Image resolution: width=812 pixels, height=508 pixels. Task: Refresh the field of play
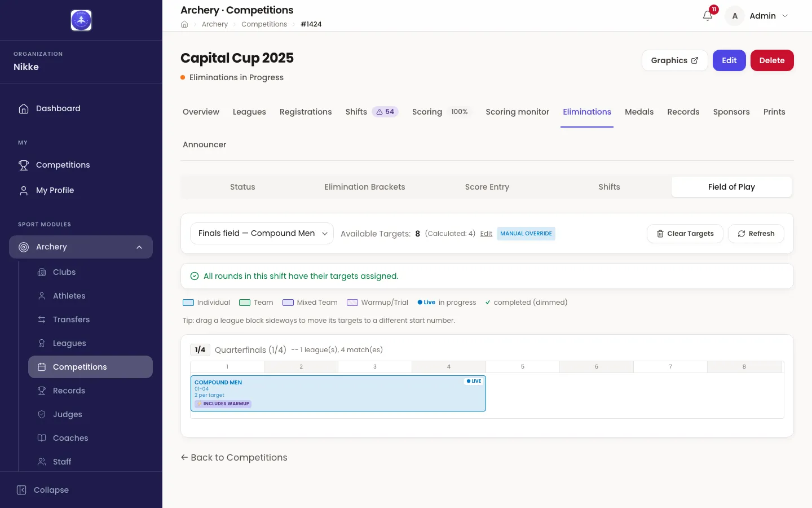[756, 234]
